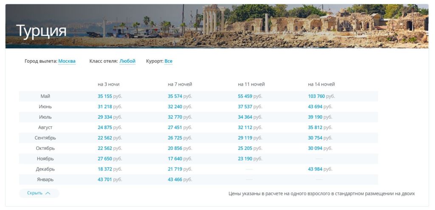Image resolution: width=435 pixels, height=210 pixels.
Task: Select December 3-night price 18 372
Action: coord(105,169)
